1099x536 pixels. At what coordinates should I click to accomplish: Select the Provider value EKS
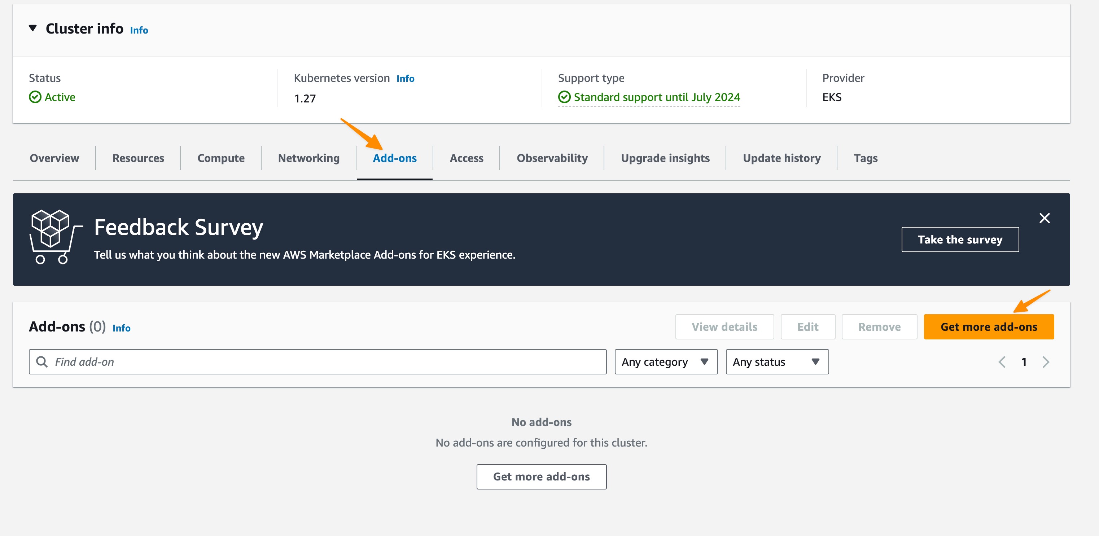click(x=832, y=97)
